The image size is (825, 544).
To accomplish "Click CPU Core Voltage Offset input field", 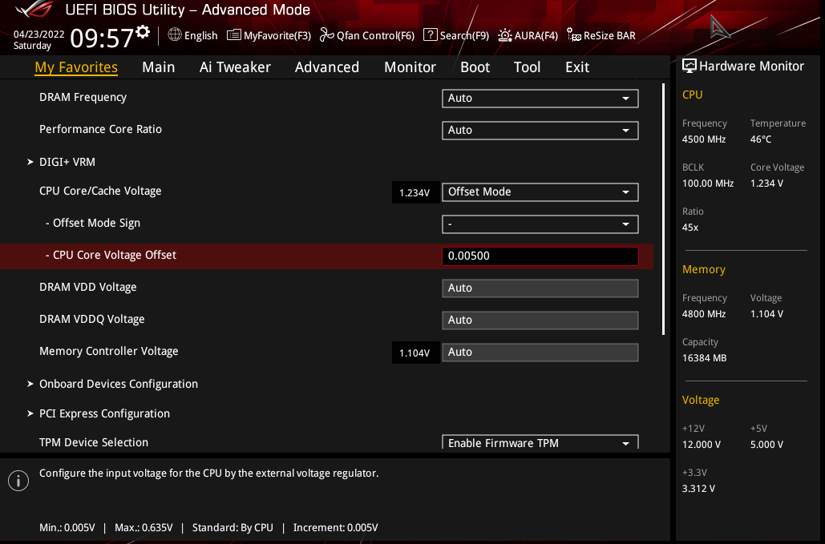I will [x=540, y=256].
